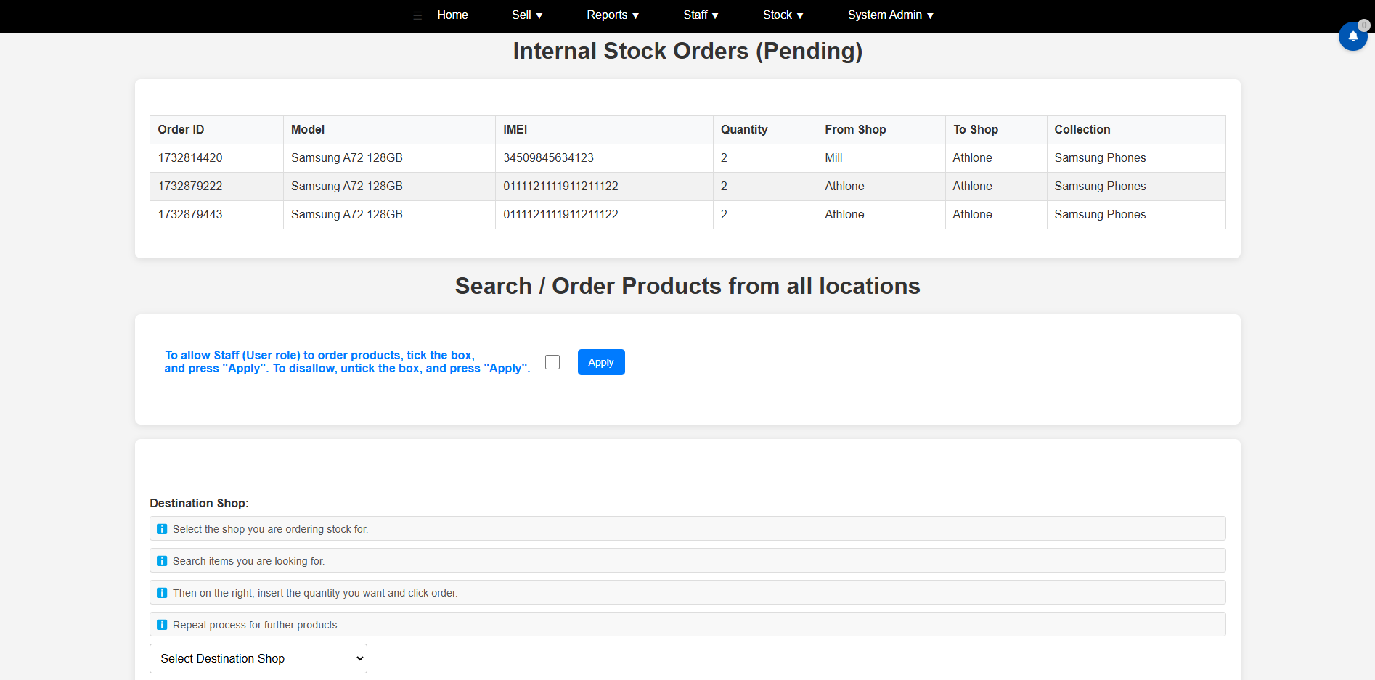This screenshot has width=1375, height=680.
Task: Click the notification count badge
Action: (x=1363, y=25)
